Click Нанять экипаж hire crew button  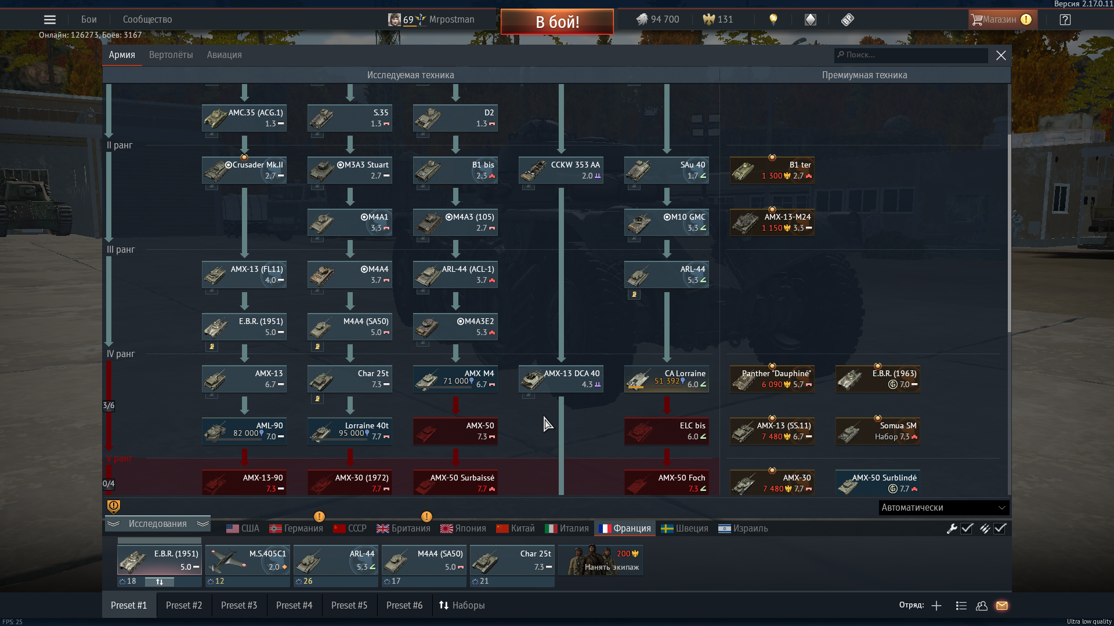tap(601, 561)
